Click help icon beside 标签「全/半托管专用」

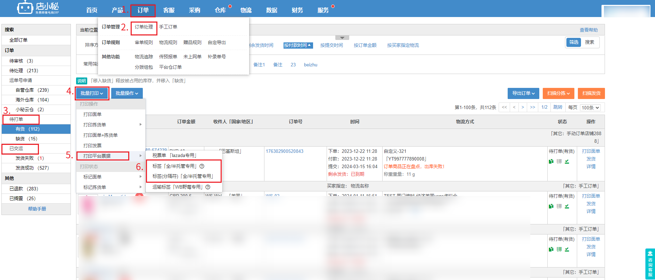[202, 166]
